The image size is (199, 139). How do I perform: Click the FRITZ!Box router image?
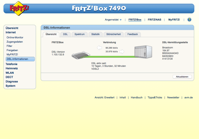[81, 55]
